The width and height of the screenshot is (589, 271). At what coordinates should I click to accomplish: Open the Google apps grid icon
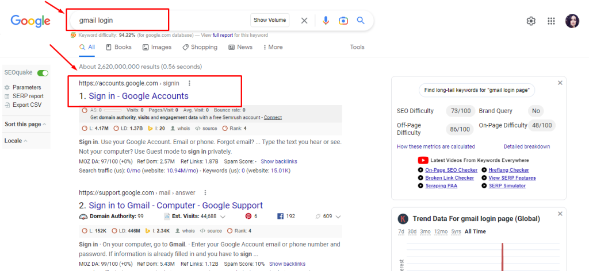coord(551,21)
